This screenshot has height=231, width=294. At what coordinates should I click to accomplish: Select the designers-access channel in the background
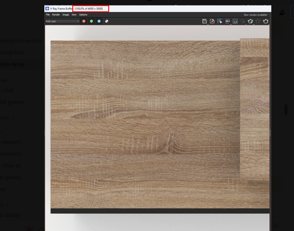pos(21,41)
